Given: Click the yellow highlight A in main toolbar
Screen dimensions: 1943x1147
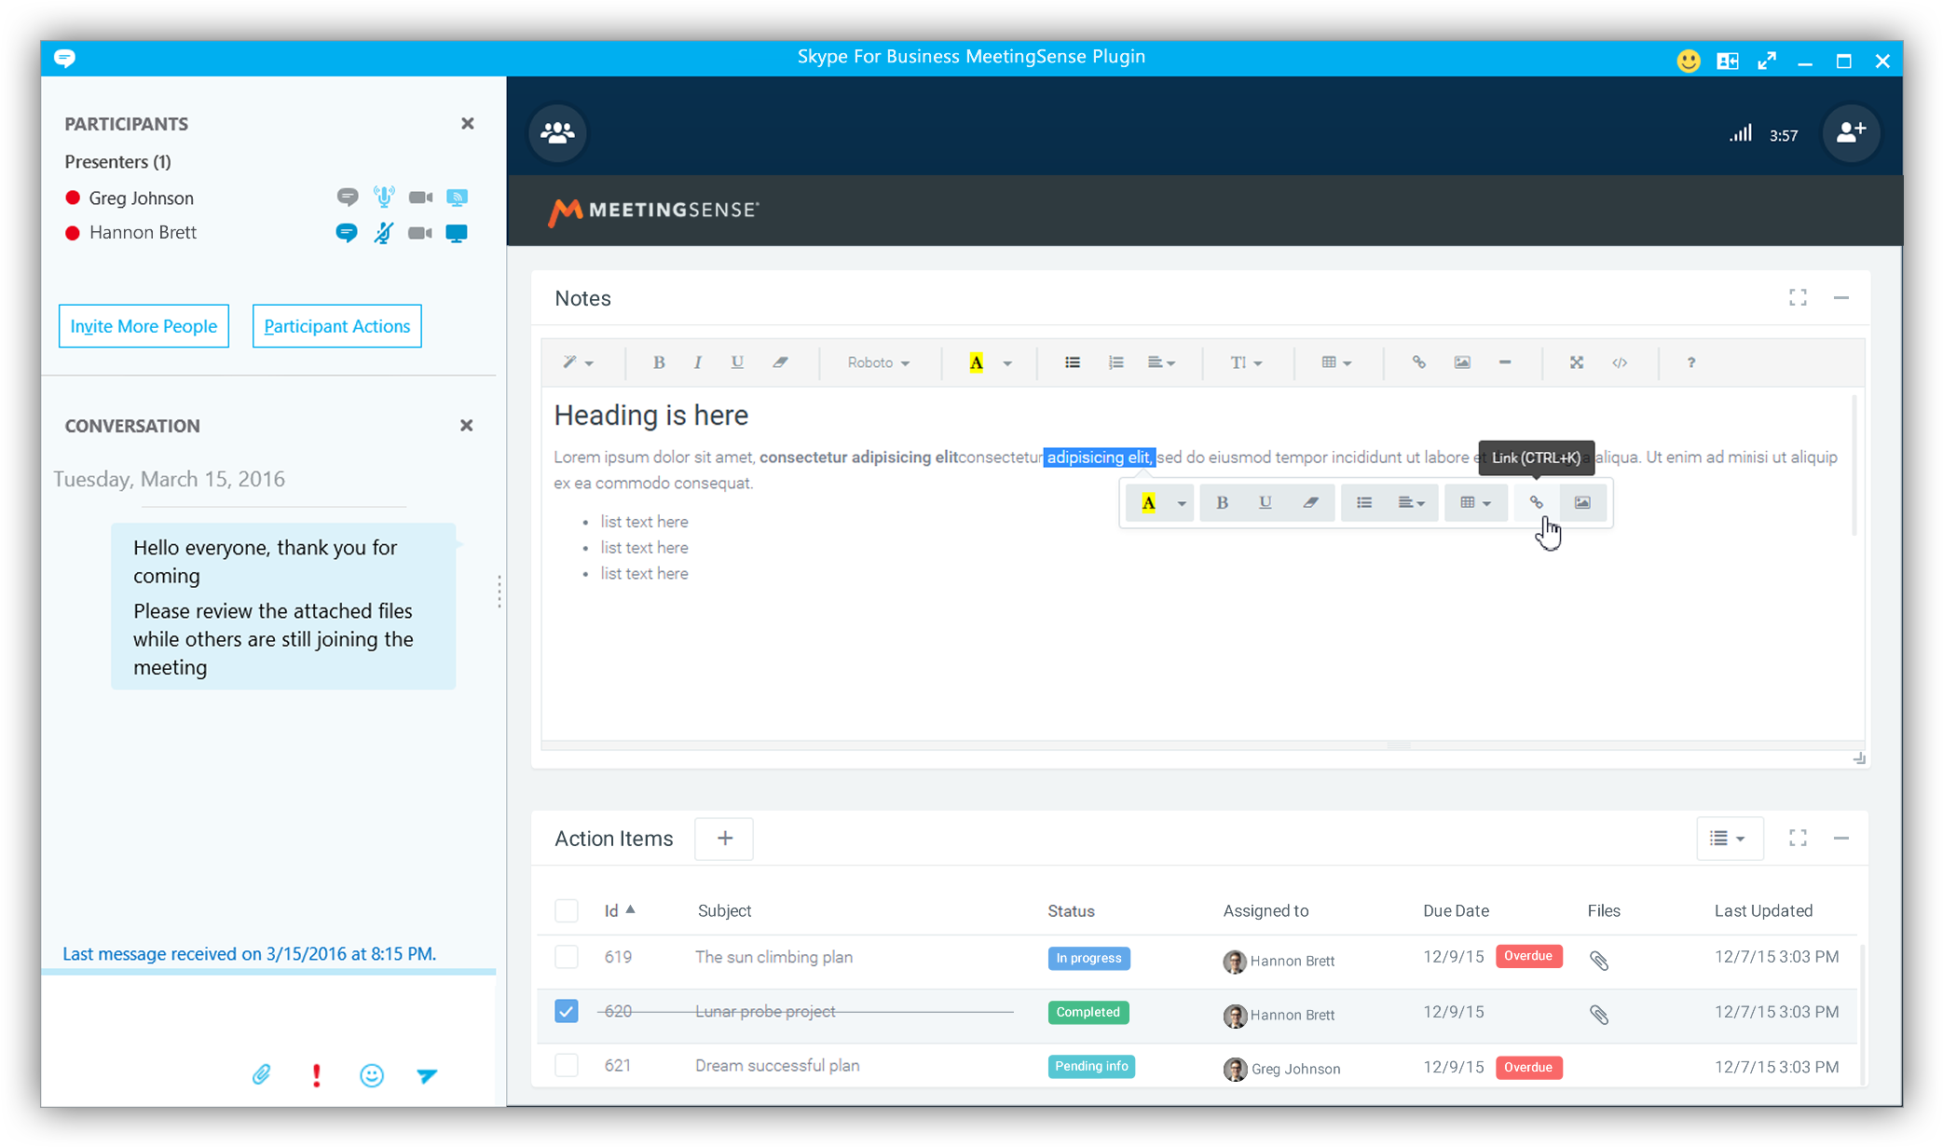Looking at the screenshot, I should (976, 362).
